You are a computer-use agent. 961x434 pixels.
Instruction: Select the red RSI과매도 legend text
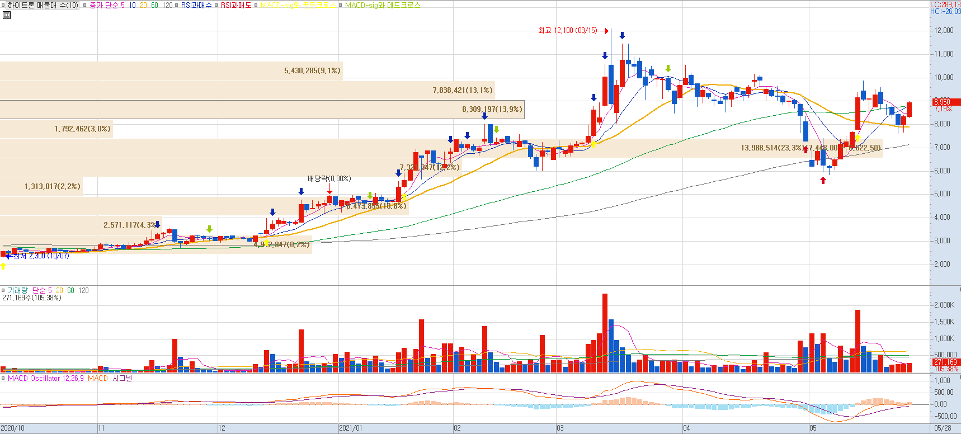point(236,5)
